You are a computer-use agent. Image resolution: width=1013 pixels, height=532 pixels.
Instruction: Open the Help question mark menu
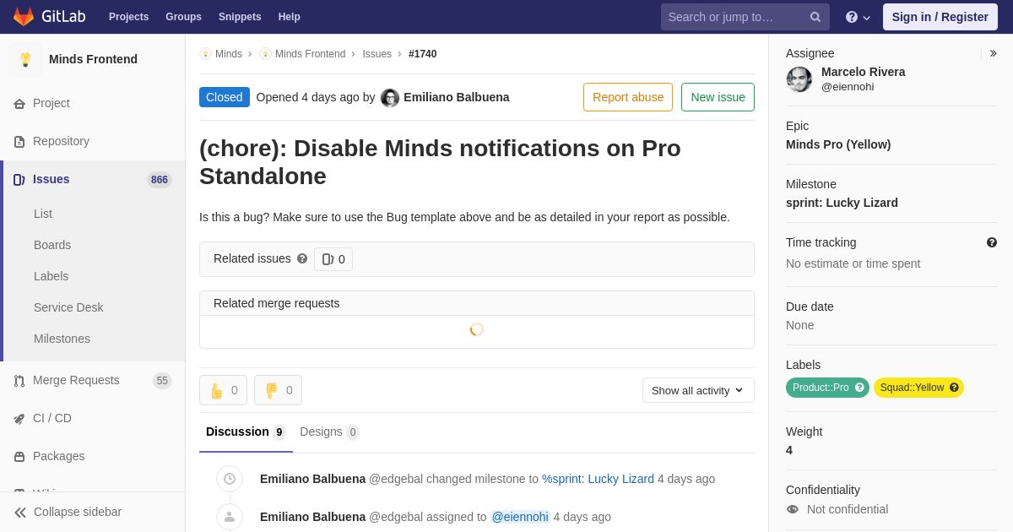pyautogui.click(x=858, y=17)
